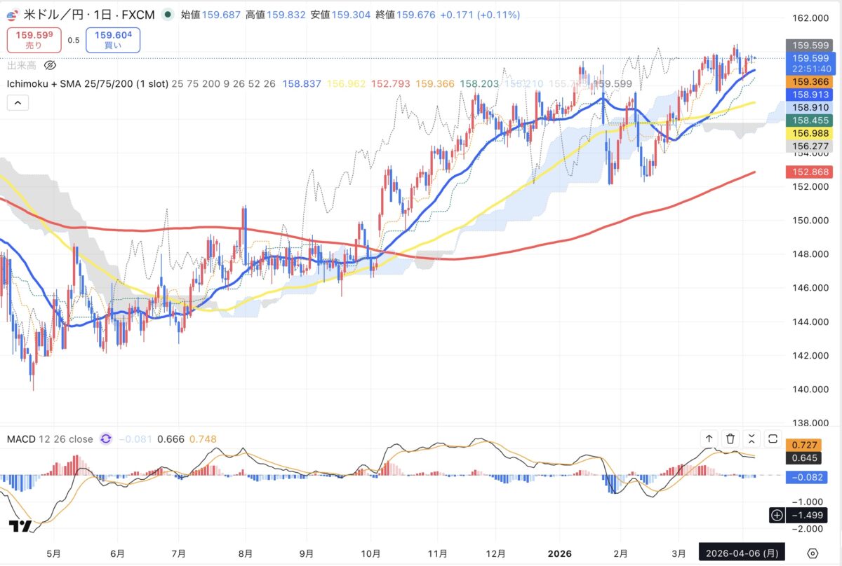Delete the MACD pane with trash icon
842x566 pixels.
(730, 439)
